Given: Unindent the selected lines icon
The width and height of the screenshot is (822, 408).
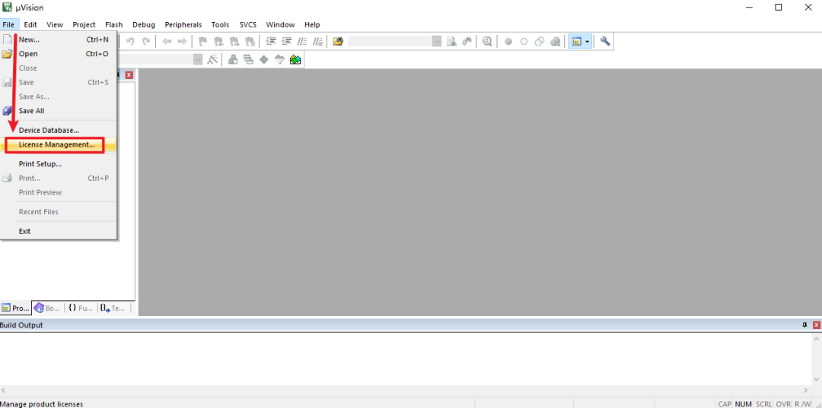Looking at the screenshot, I should 286,41.
